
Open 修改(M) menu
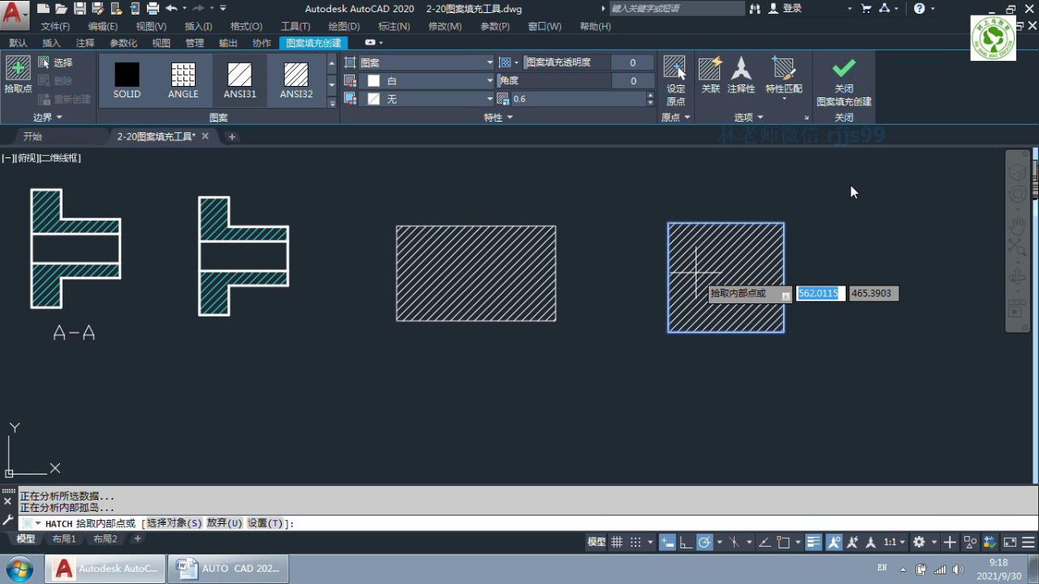[x=445, y=26]
